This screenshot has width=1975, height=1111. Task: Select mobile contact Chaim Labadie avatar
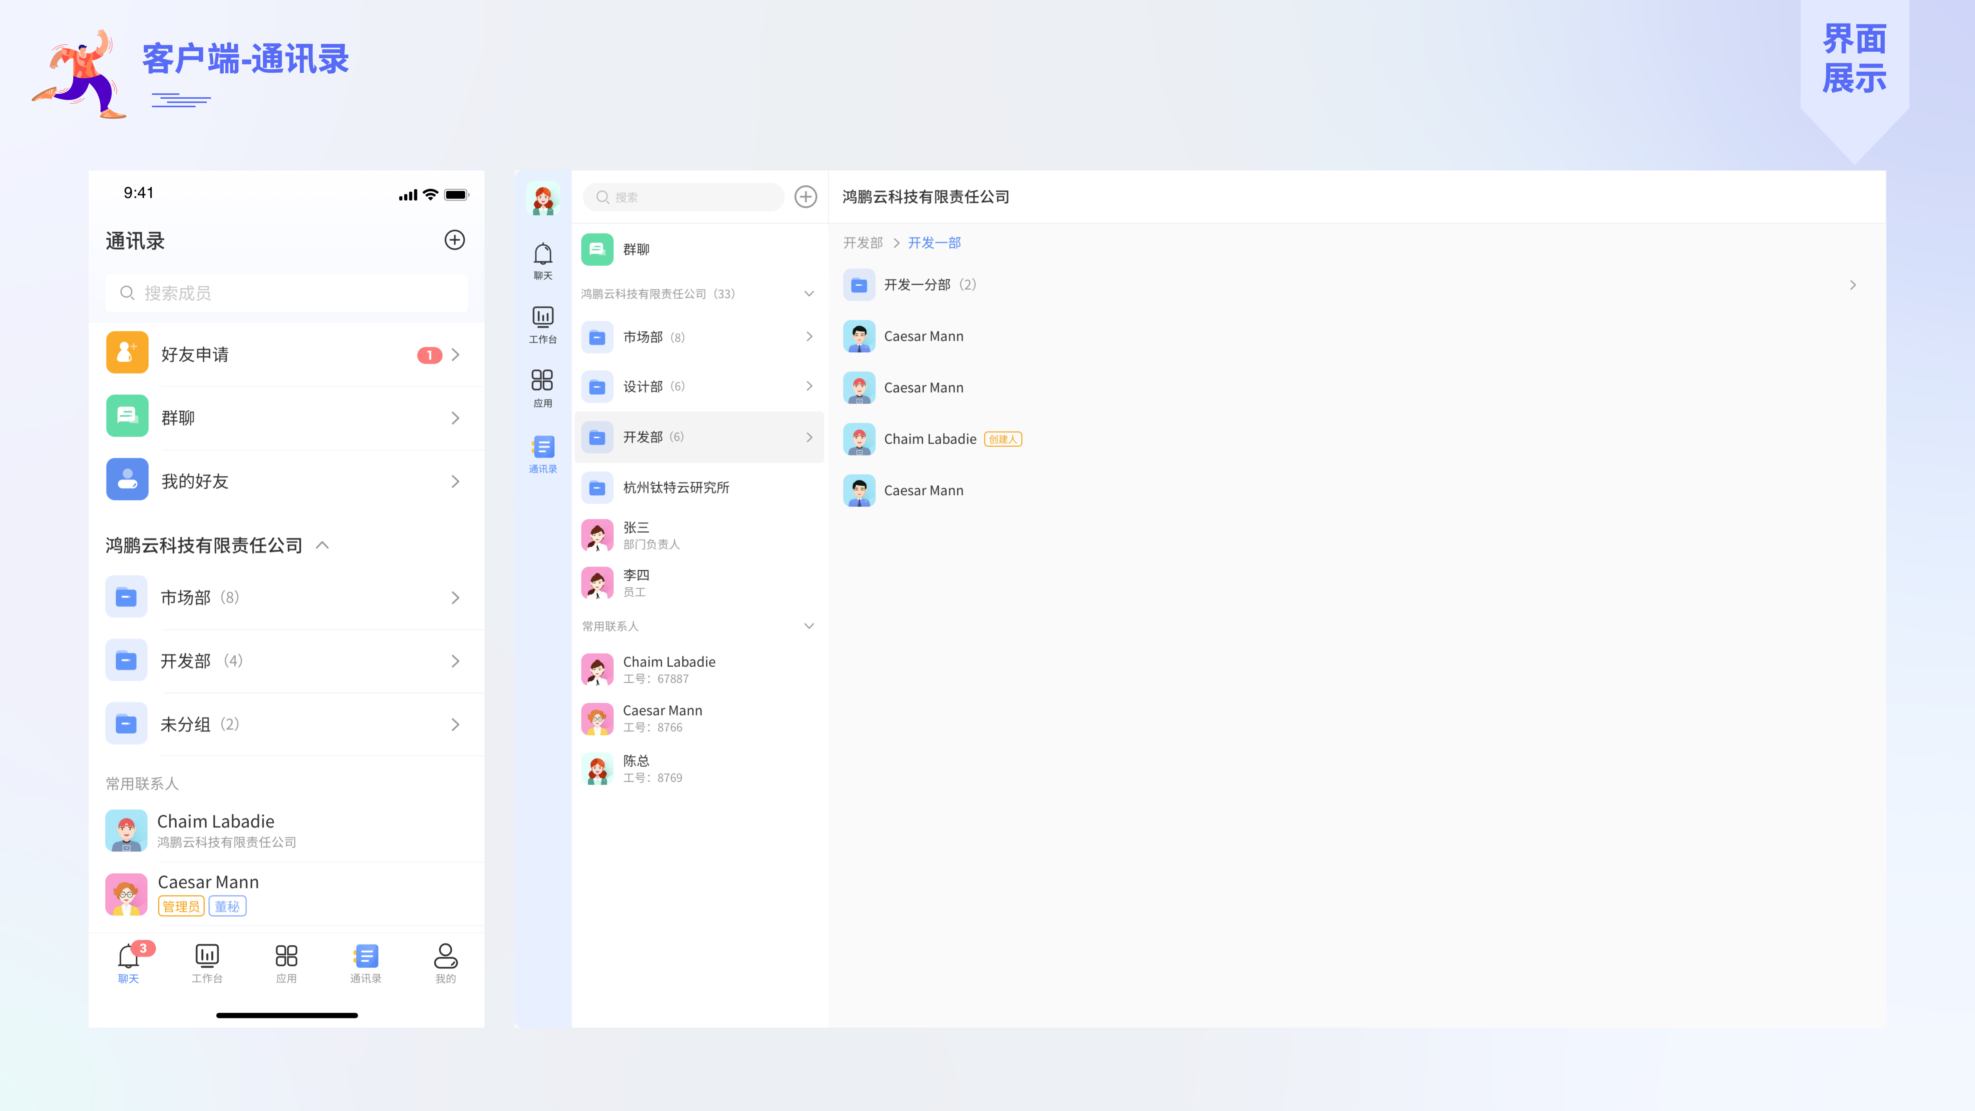[127, 831]
